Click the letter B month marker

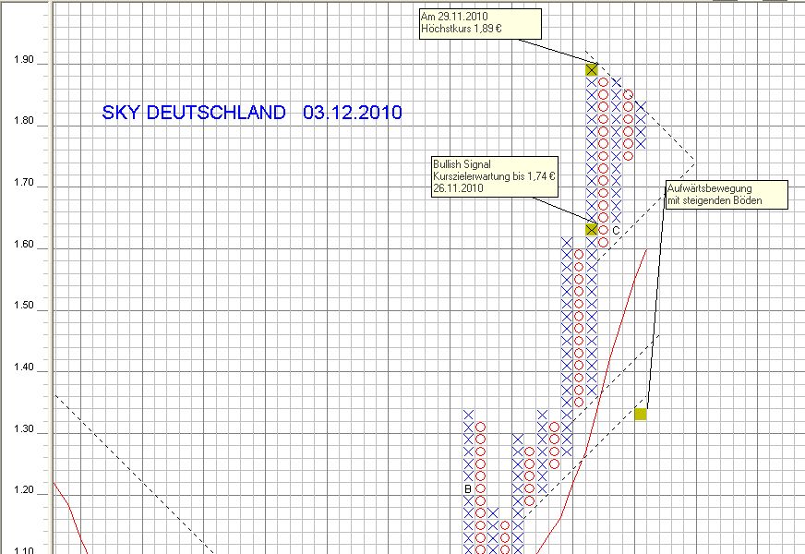coord(468,488)
